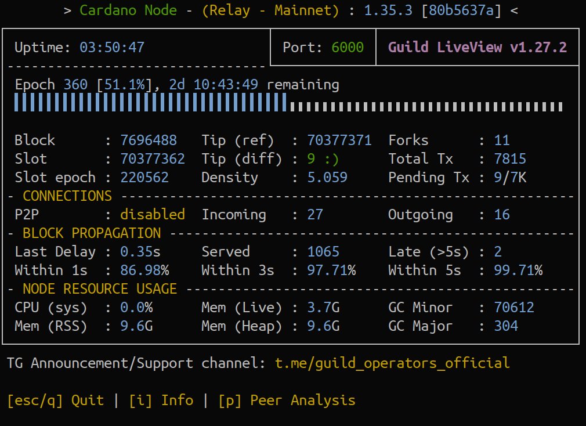Select Tip (diff) value 9 :)
Screen dimensions: 586x426
coord(323,159)
